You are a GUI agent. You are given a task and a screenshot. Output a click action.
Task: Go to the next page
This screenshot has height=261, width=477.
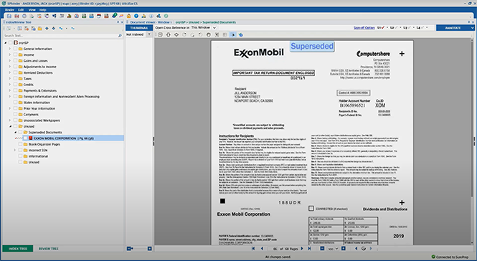(302, 249)
